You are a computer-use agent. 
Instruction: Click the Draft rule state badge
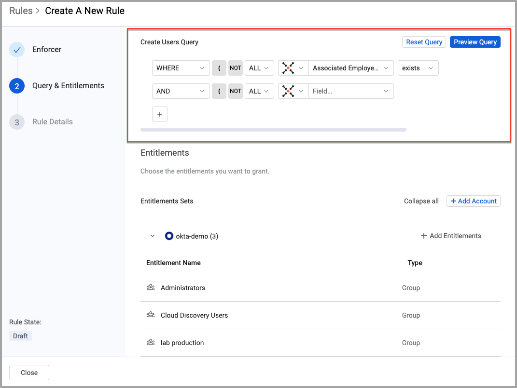point(20,336)
